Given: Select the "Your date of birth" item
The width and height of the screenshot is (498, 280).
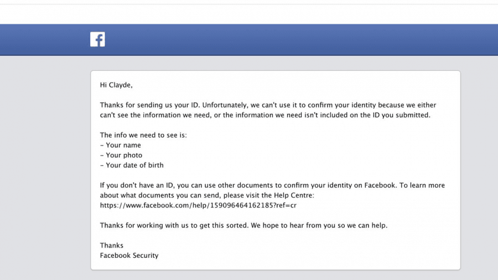Looking at the screenshot, I should click(132, 165).
